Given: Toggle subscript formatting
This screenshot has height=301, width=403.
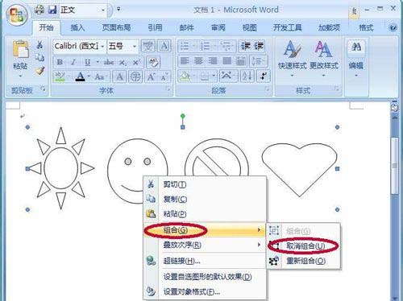Looking at the screenshot, I should (123, 63).
